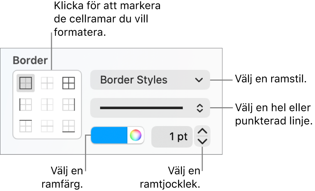The width and height of the screenshot is (315, 191).
Task: Open the Border Styles dropdown
Action: 150,80
